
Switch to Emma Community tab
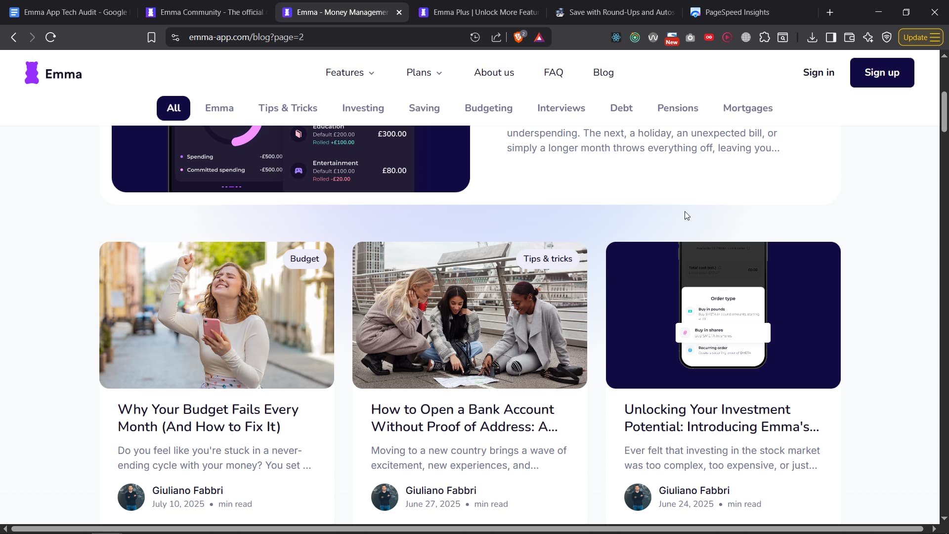point(207,12)
